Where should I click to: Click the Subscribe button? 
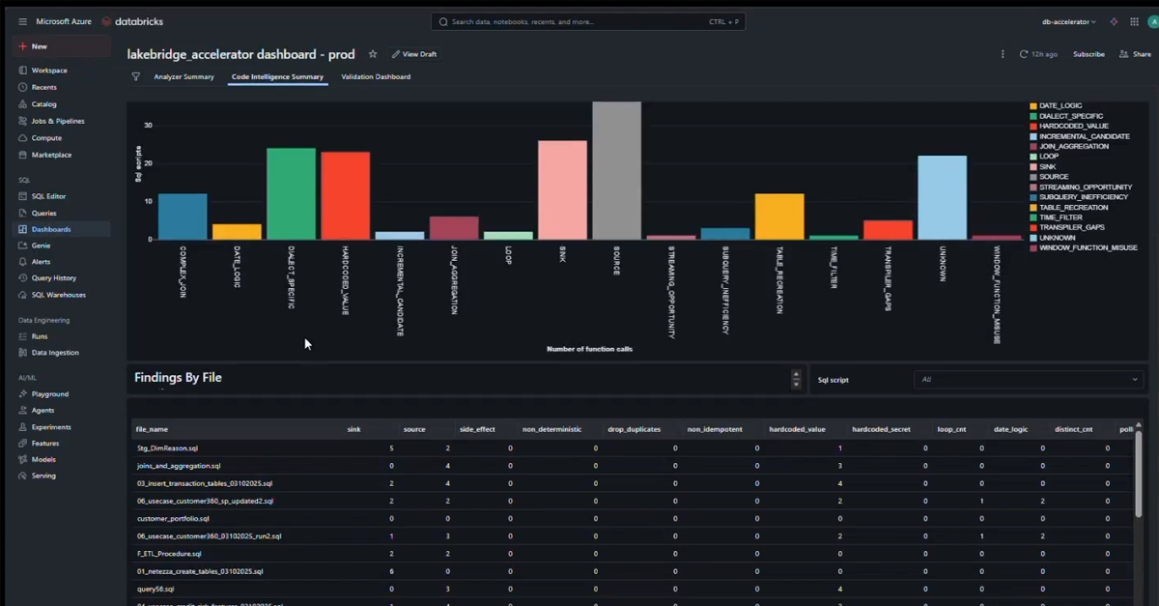1088,54
